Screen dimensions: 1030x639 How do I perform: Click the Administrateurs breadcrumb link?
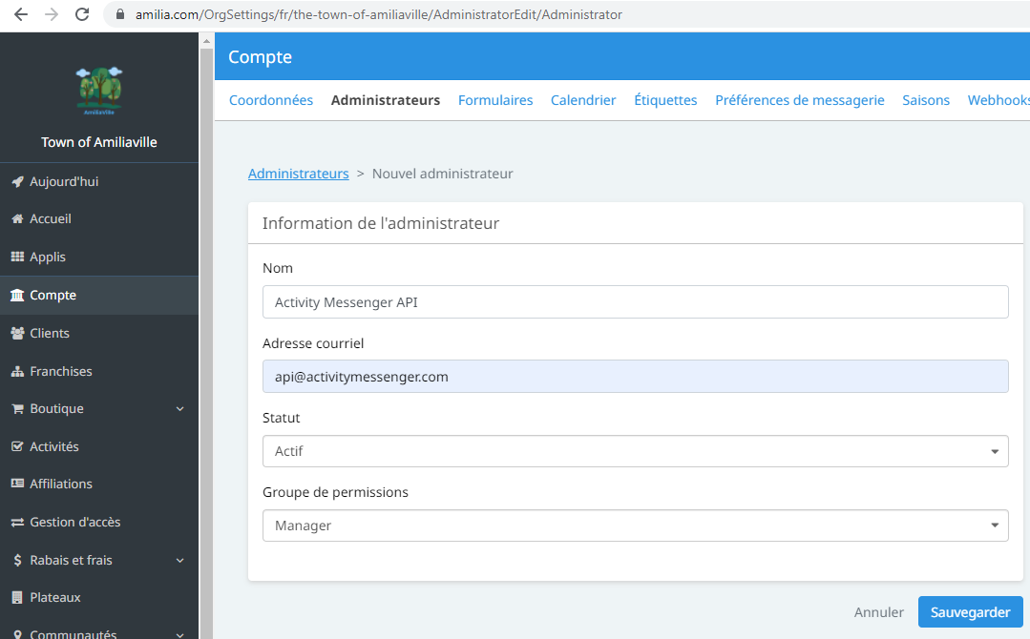point(298,174)
